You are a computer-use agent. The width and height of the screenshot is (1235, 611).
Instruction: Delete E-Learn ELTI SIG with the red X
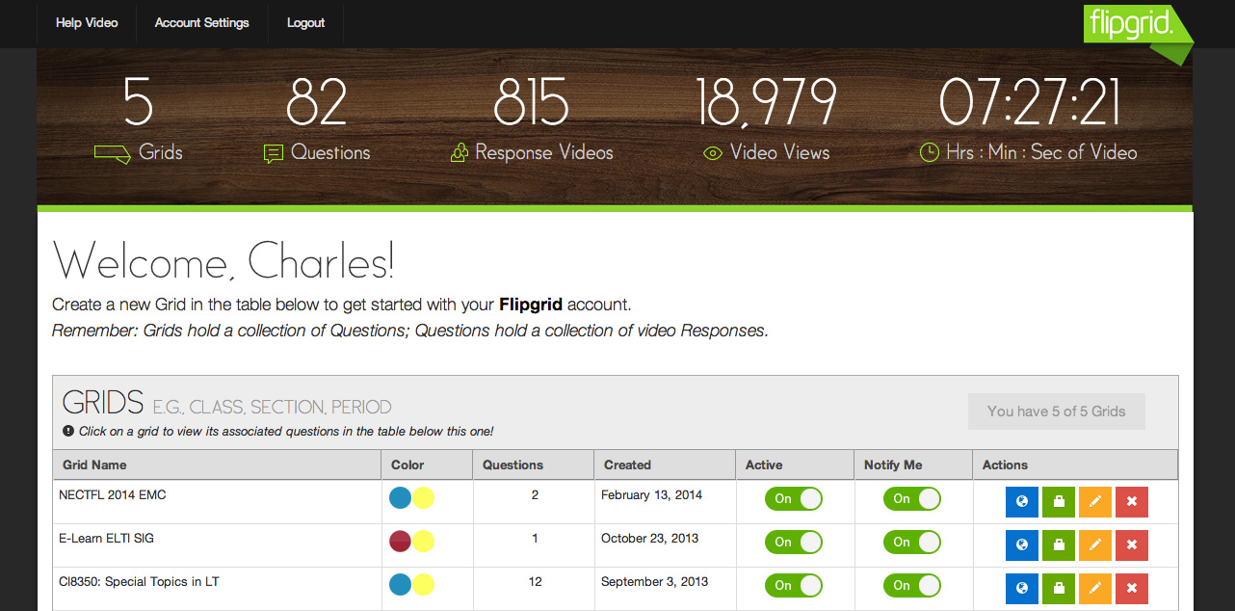click(1132, 545)
